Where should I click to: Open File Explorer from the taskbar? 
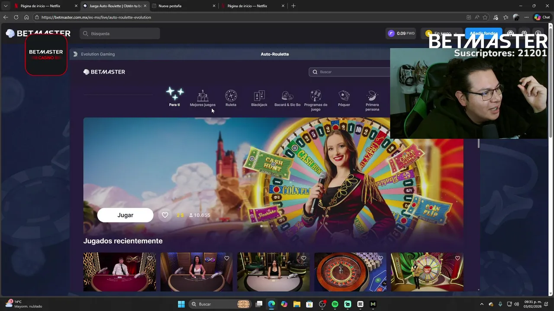coord(297,304)
